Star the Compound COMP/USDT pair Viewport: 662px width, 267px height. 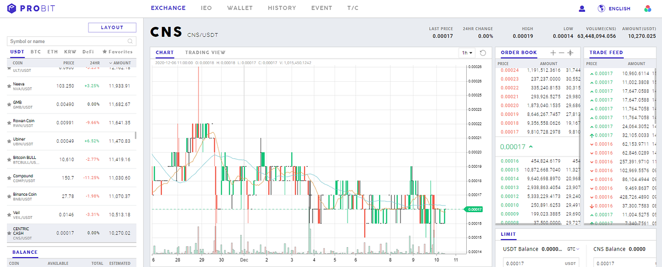tap(9, 178)
